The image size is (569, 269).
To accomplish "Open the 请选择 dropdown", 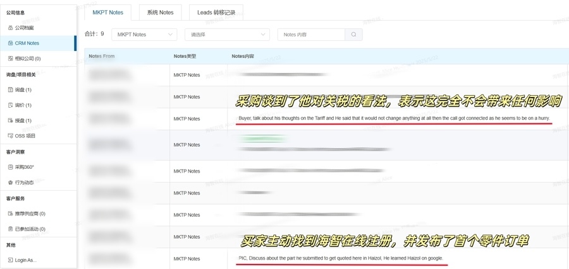I will (227, 35).
